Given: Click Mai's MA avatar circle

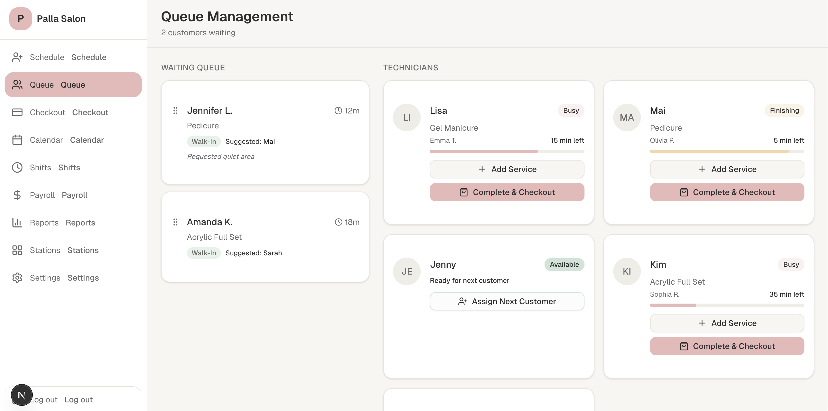Looking at the screenshot, I should 627,117.
